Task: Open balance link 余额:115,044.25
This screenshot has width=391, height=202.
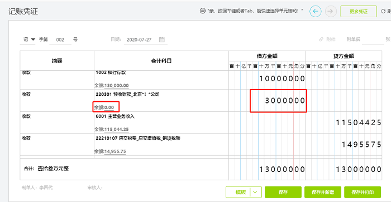Action: click(112, 130)
